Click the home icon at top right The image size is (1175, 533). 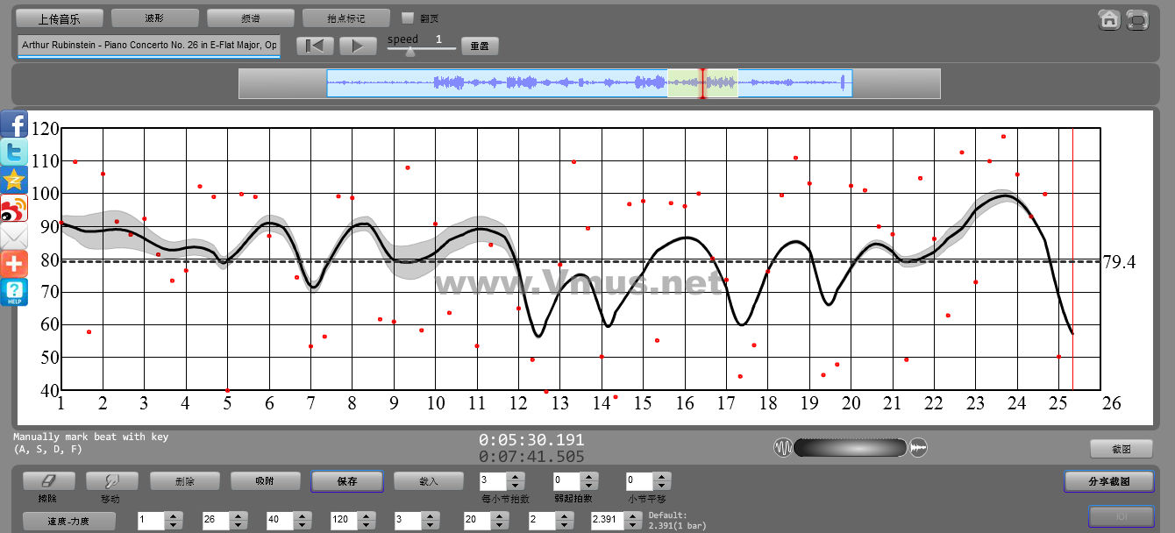pyautogui.click(x=1109, y=19)
